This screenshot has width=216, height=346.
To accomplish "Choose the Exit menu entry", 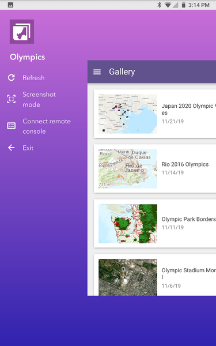I will 28,148.
